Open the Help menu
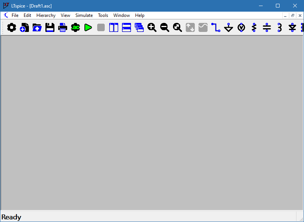The image size is (304, 222). 140,15
